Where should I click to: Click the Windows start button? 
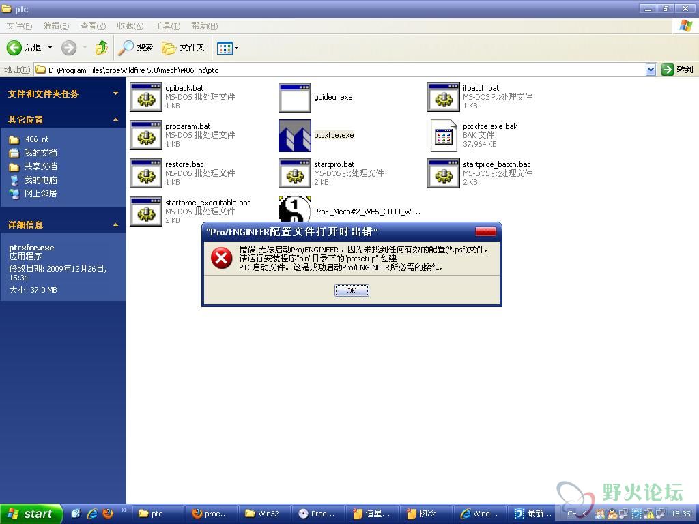31,514
